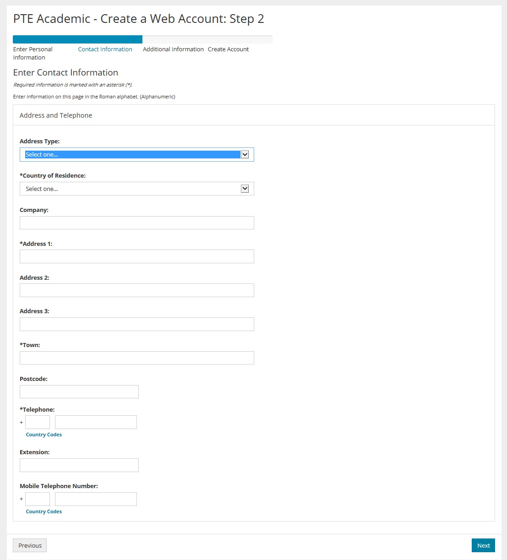Select the Extension input field
This screenshot has width=507, height=560.
[x=79, y=465]
